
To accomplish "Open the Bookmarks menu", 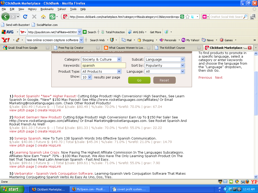I will (x=47, y=9).
